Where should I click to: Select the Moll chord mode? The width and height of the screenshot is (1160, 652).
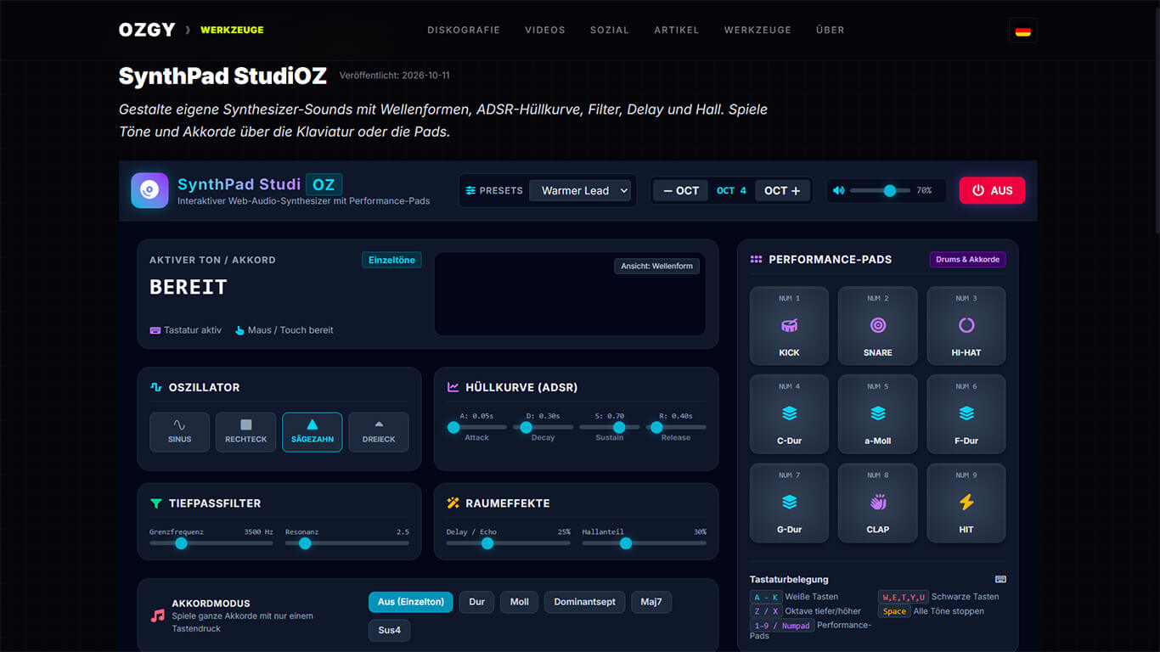click(x=520, y=602)
